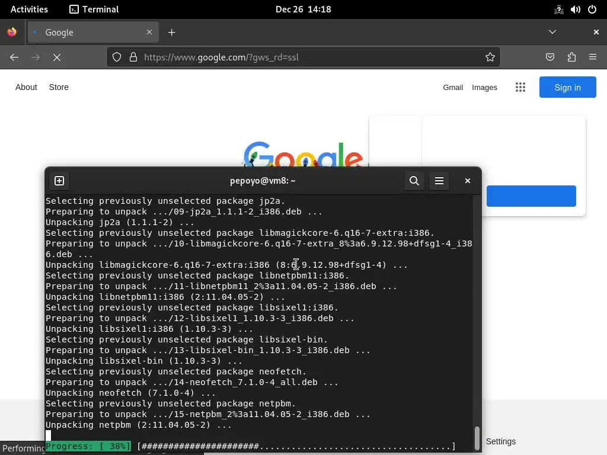Click the Firefox logo icon
Viewport: 607px width, 455px height.
12,32
